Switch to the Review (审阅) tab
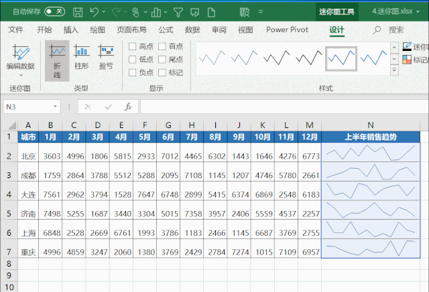The image size is (429, 292). pyautogui.click(x=219, y=29)
